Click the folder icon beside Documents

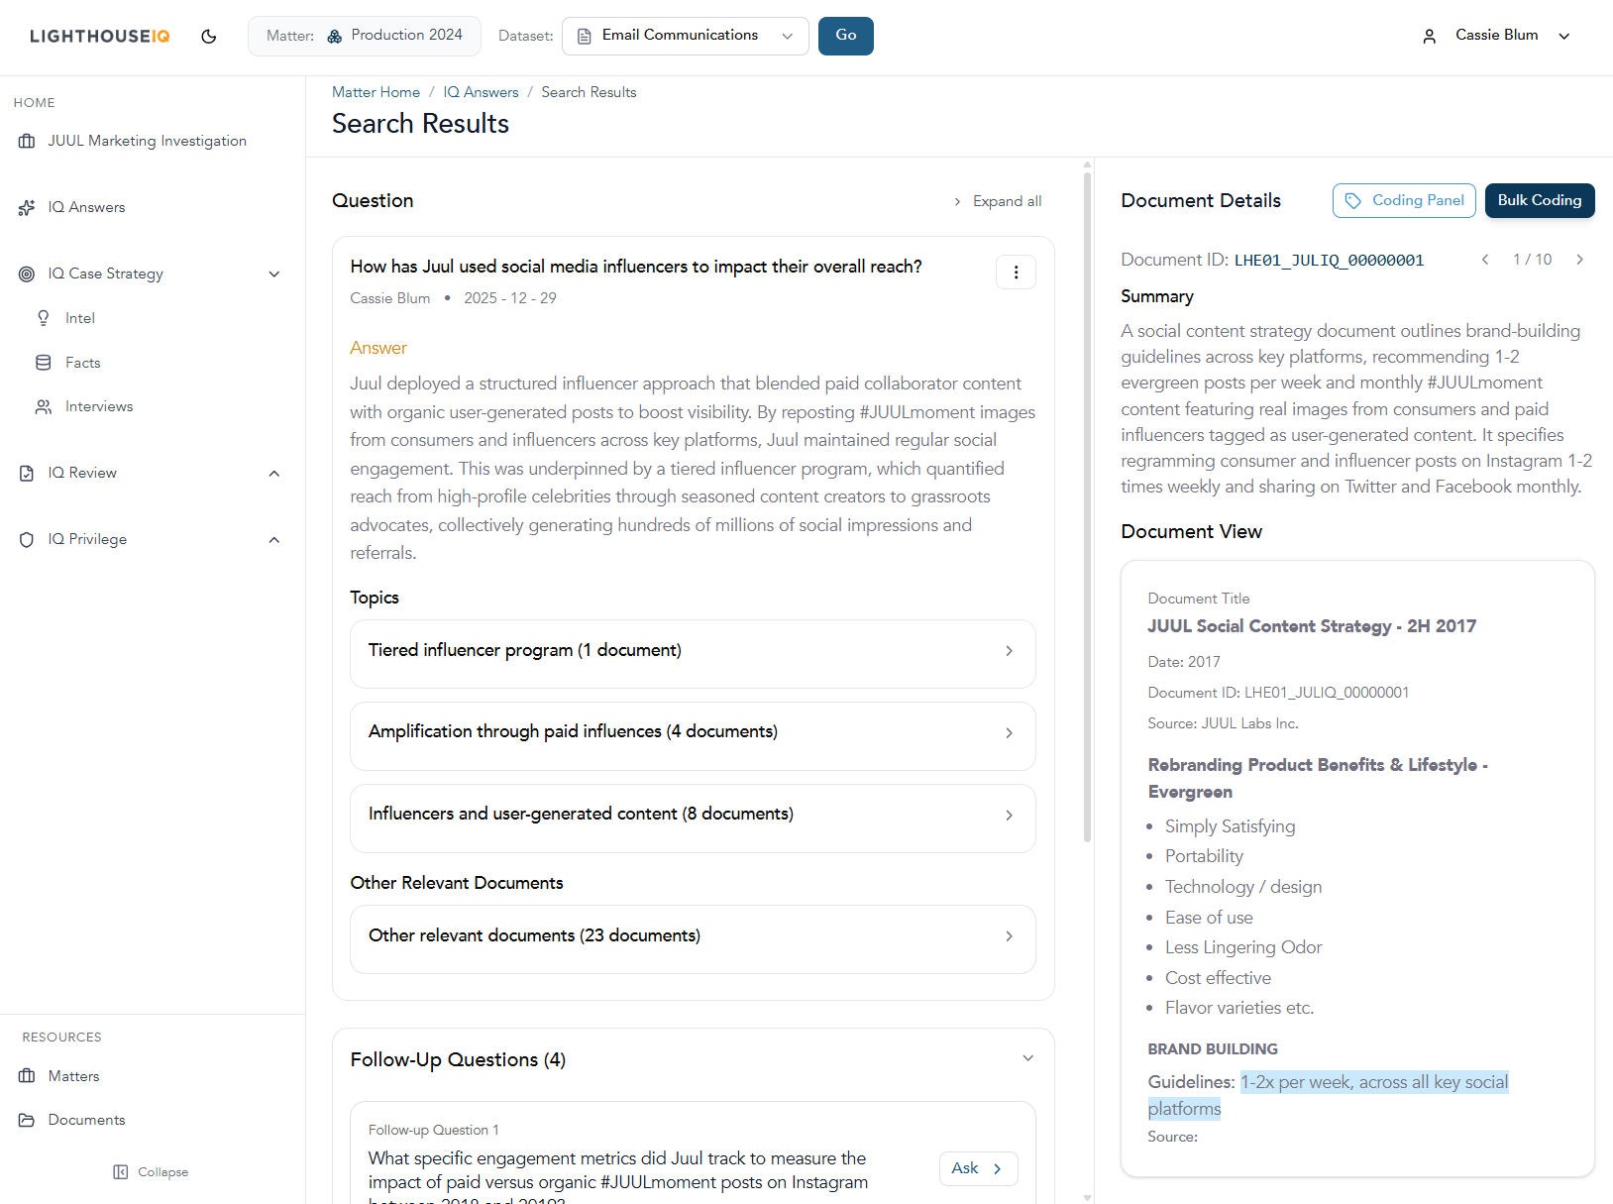[x=27, y=1120]
